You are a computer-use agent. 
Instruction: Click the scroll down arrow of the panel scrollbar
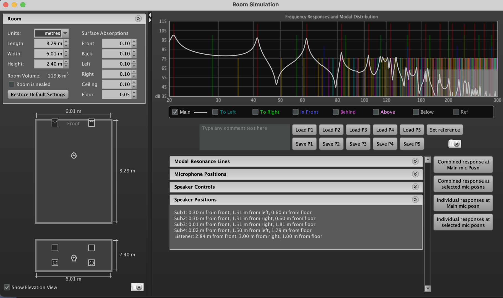pyautogui.click(x=428, y=289)
